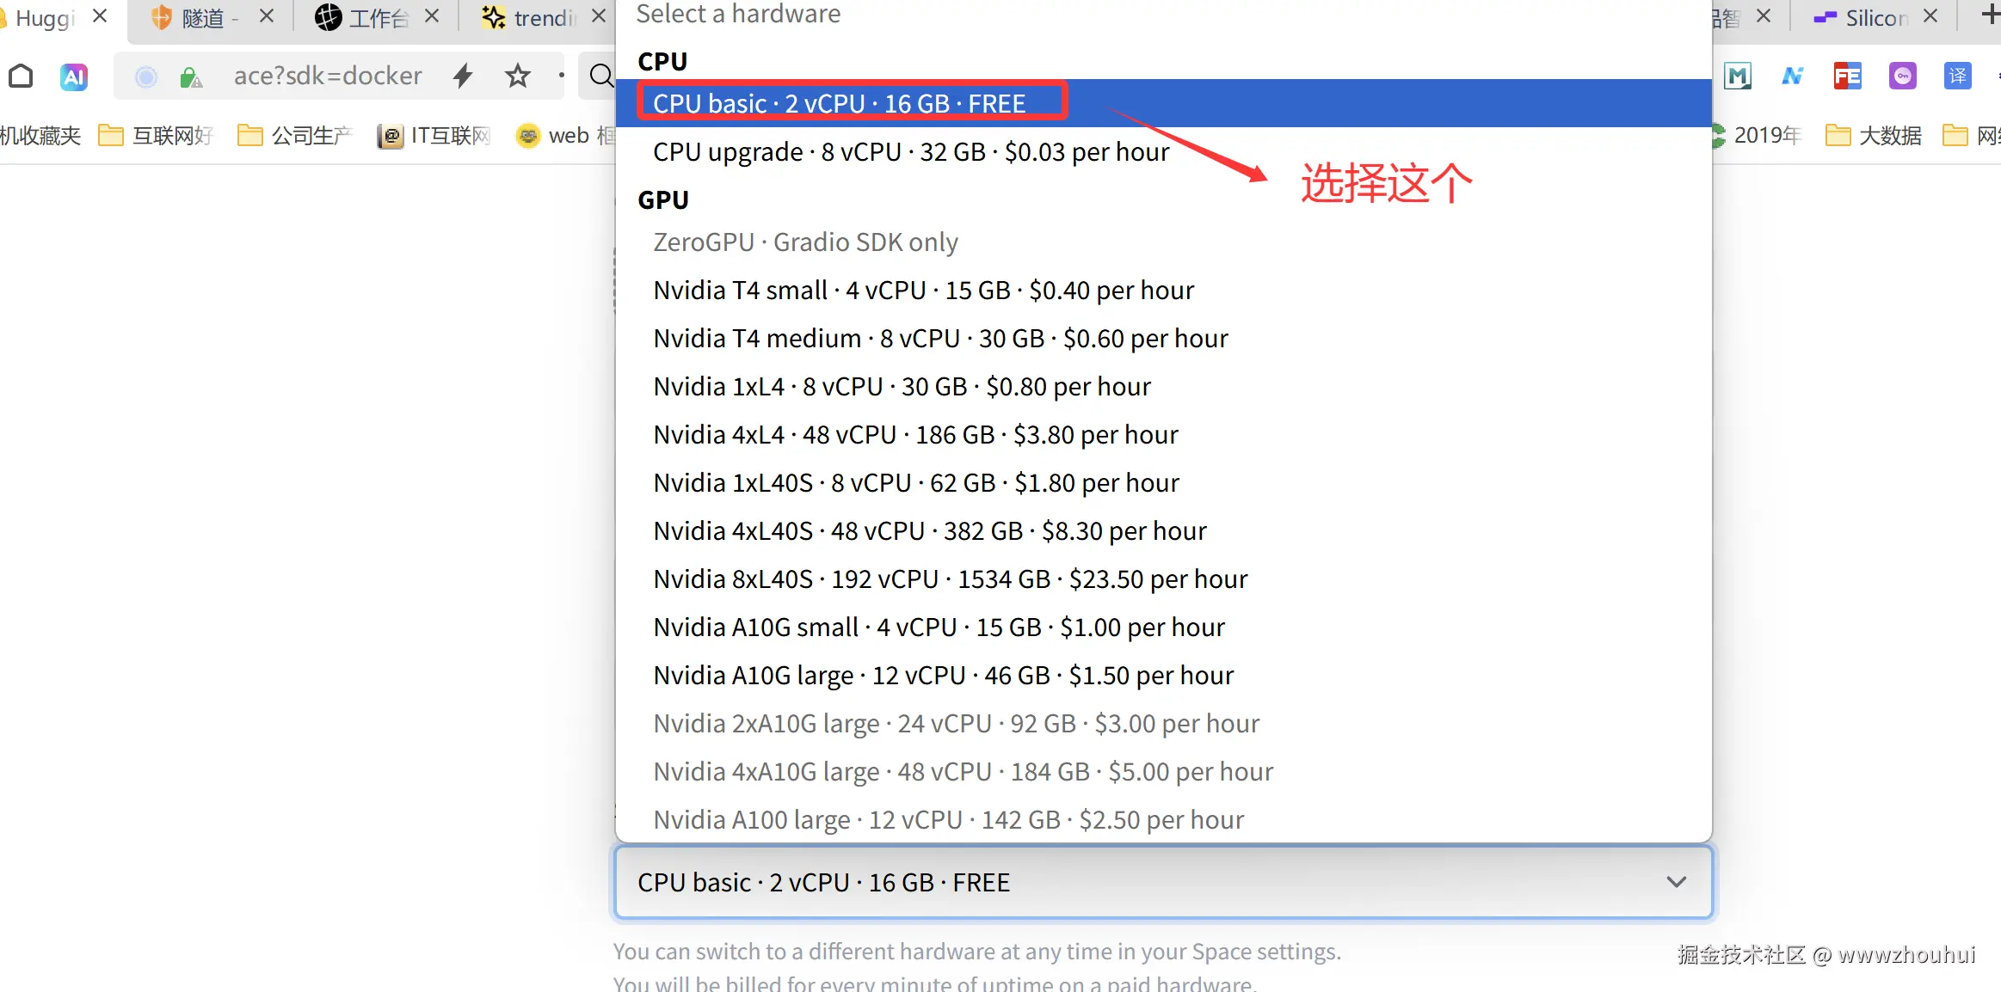Switch to the Hugging Face browser tab
2001x992 pixels.
pos(43,18)
